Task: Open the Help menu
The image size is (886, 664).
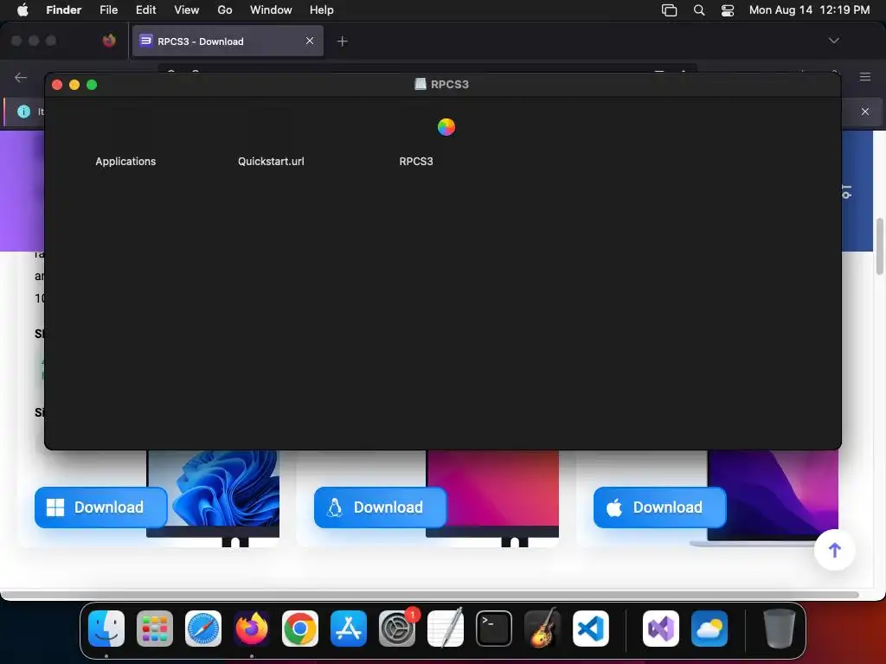Action: 322,10
